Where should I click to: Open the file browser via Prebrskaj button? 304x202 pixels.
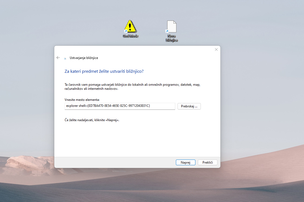189,106
